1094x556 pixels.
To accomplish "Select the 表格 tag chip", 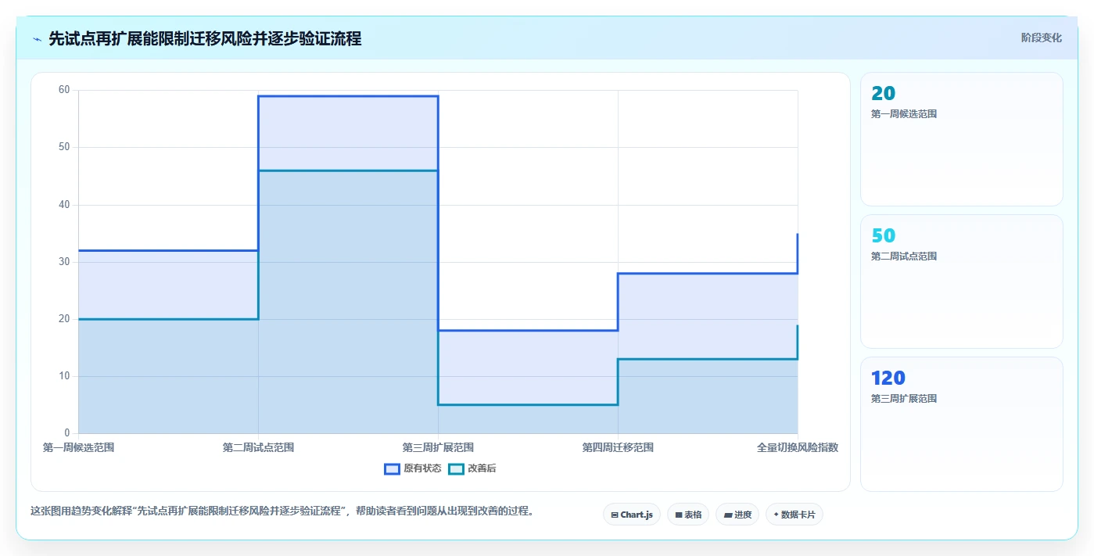I will coord(688,515).
